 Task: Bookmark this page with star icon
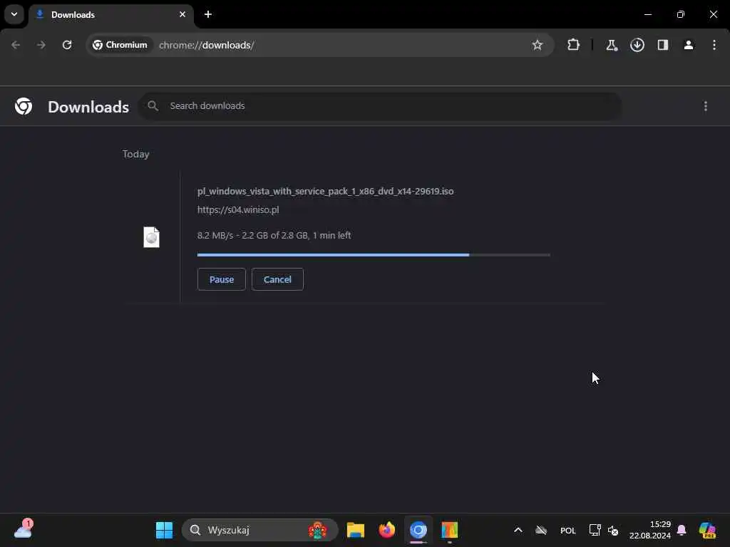[x=538, y=45]
